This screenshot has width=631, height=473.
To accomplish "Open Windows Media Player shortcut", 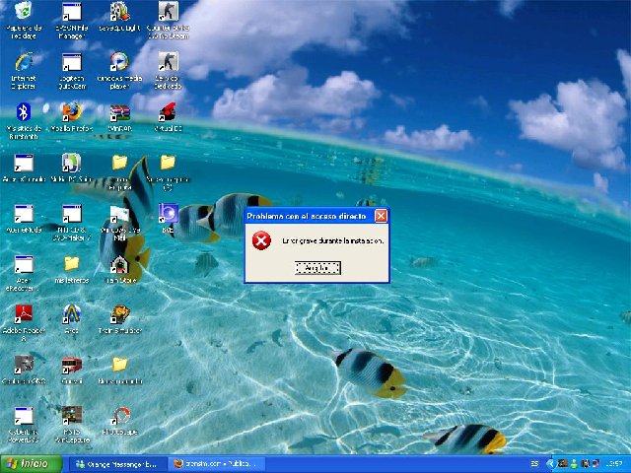I will [119, 61].
